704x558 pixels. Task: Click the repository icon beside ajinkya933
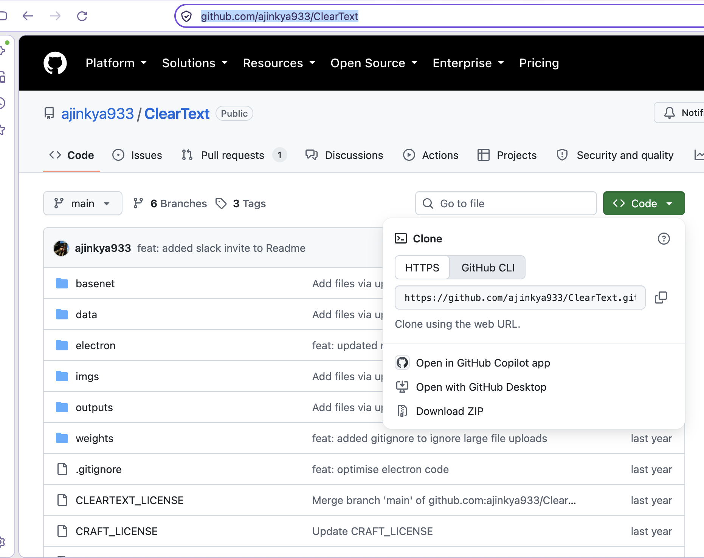[49, 114]
